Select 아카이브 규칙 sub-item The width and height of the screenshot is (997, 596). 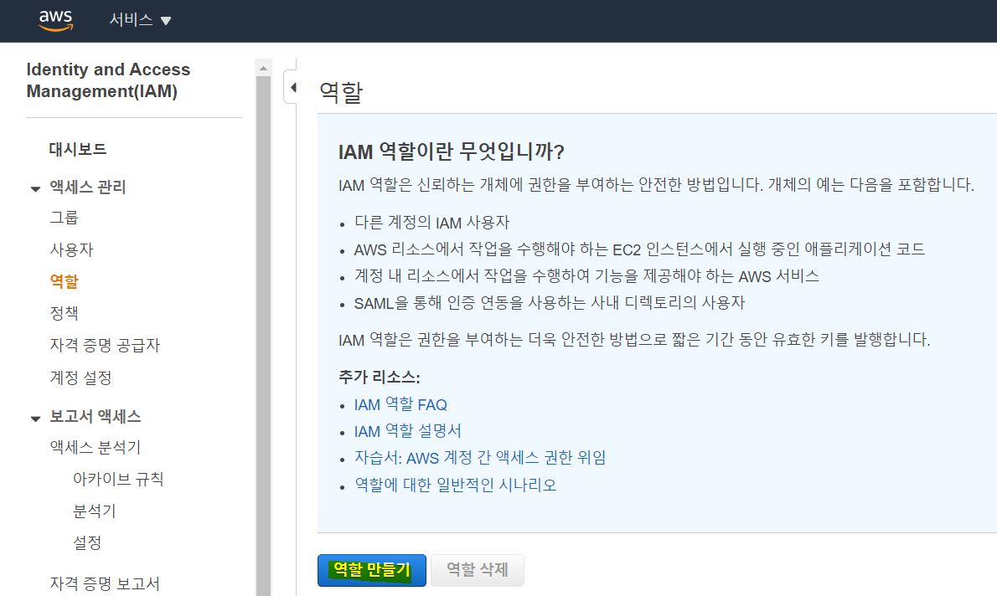pos(117,480)
